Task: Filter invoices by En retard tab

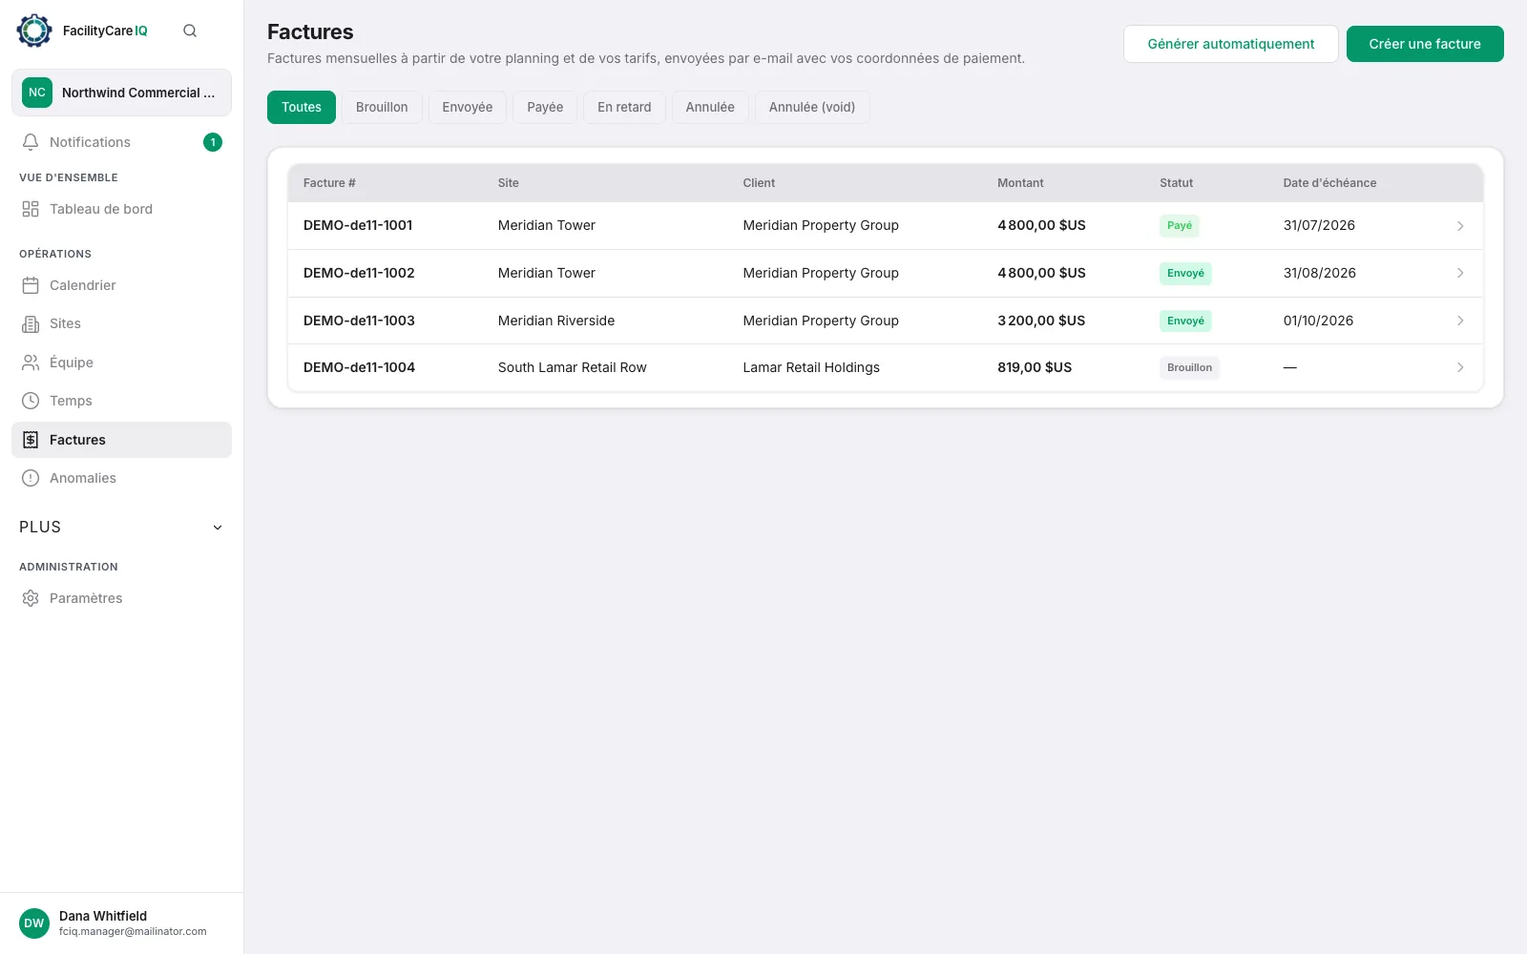Action: click(624, 107)
